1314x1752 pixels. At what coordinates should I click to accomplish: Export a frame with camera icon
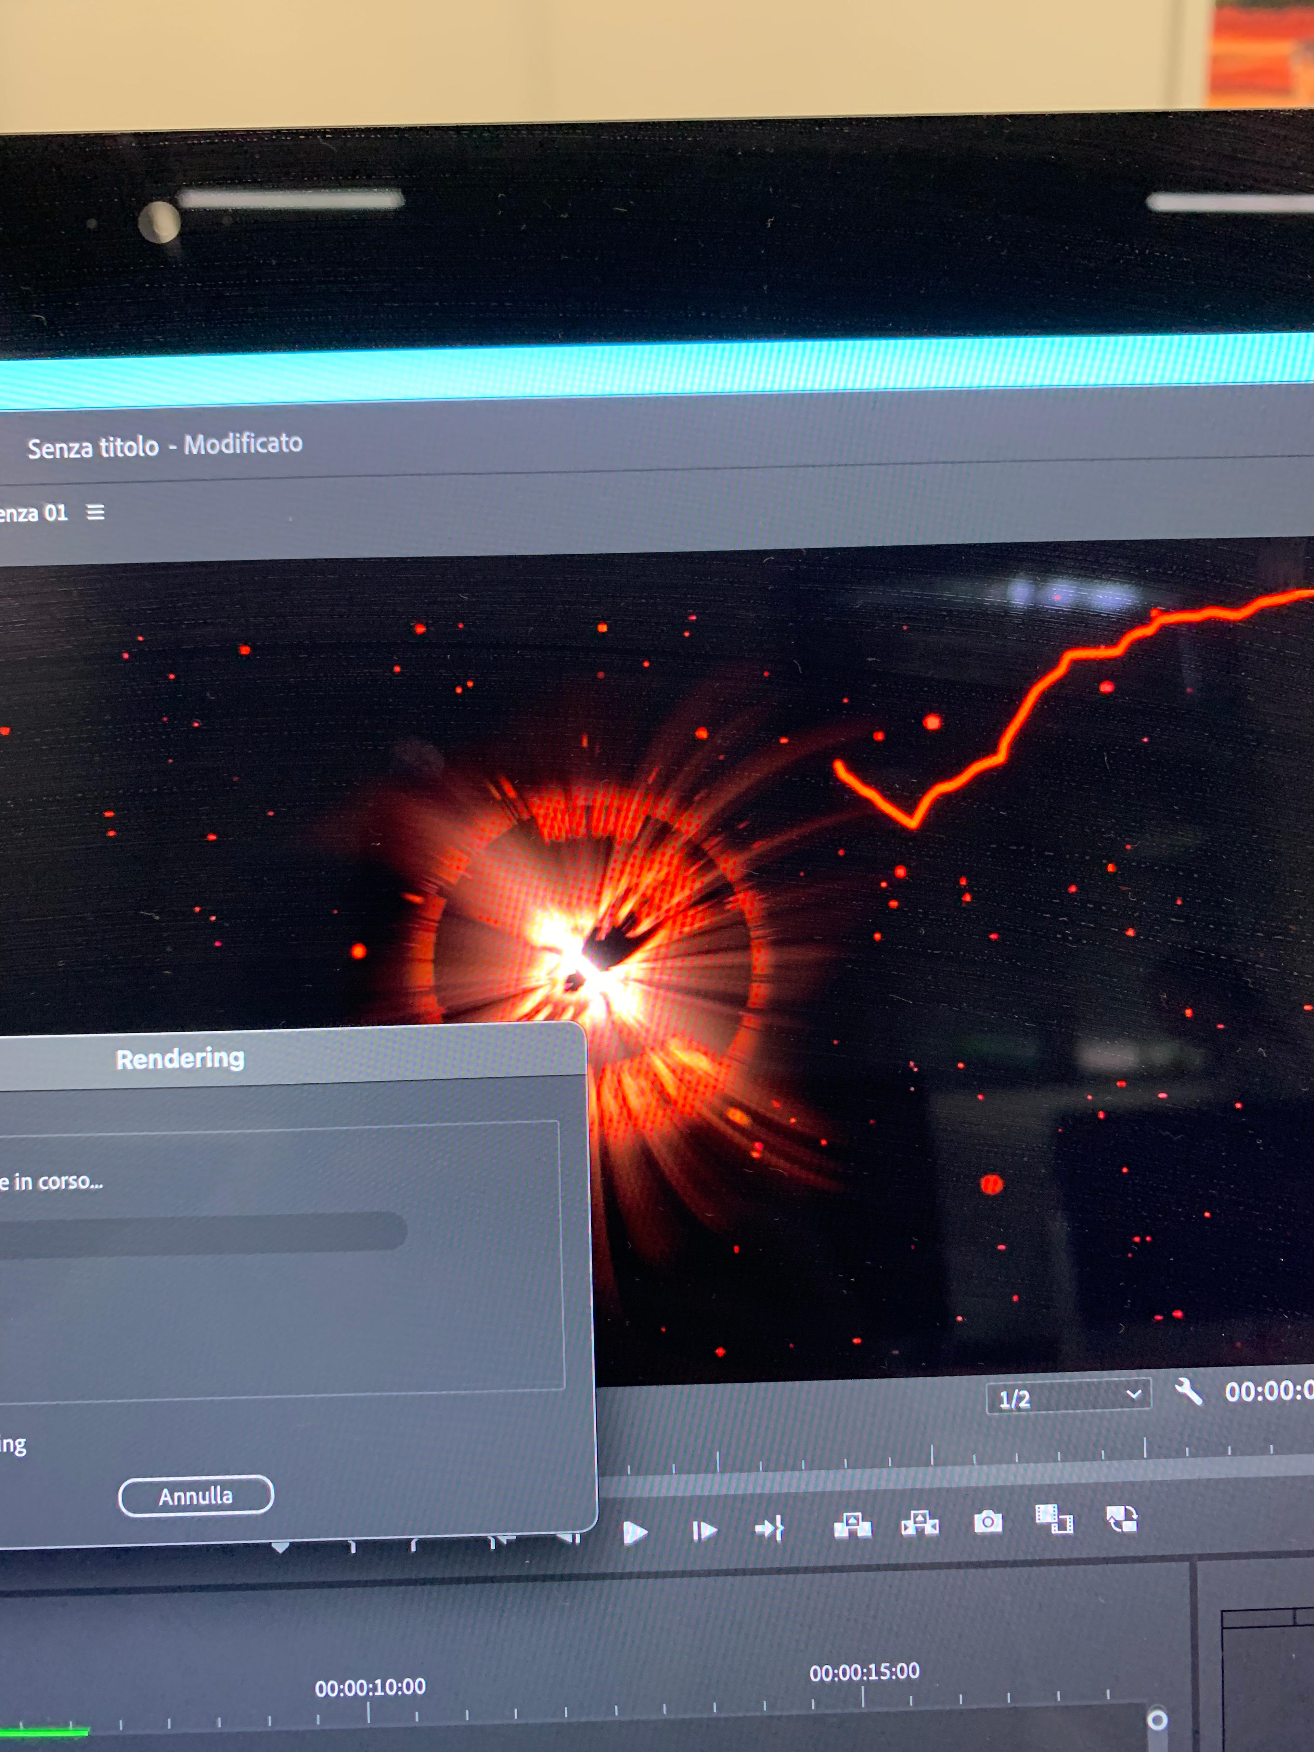point(988,1521)
